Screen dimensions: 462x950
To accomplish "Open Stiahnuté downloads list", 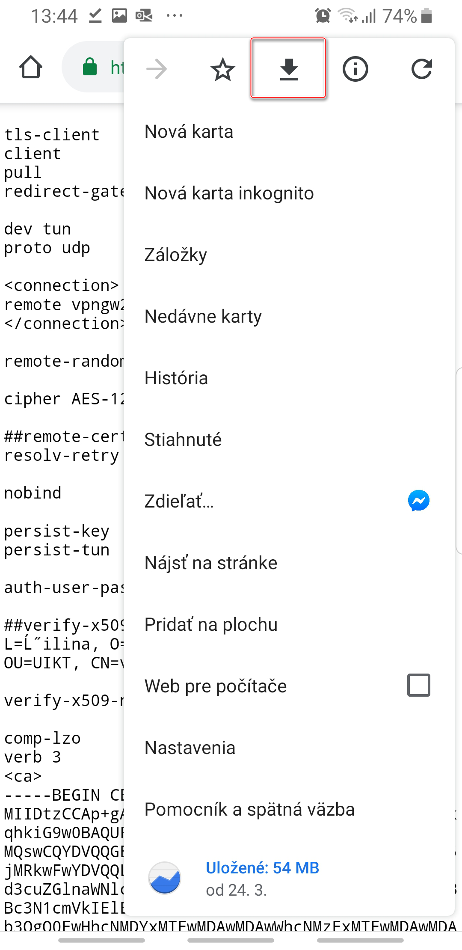I will 183,440.
